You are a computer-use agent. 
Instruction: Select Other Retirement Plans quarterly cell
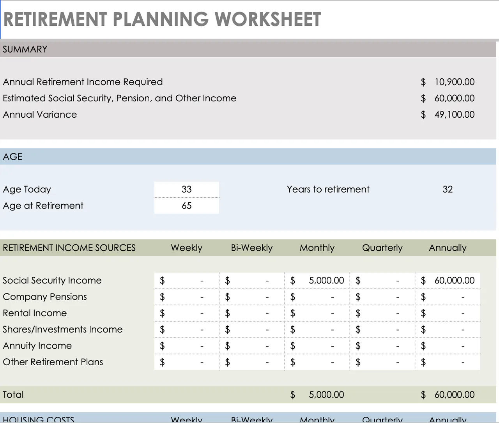coord(382,362)
